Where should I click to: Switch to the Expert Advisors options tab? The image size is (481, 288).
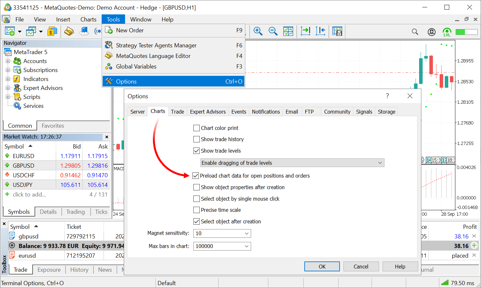pos(207,111)
